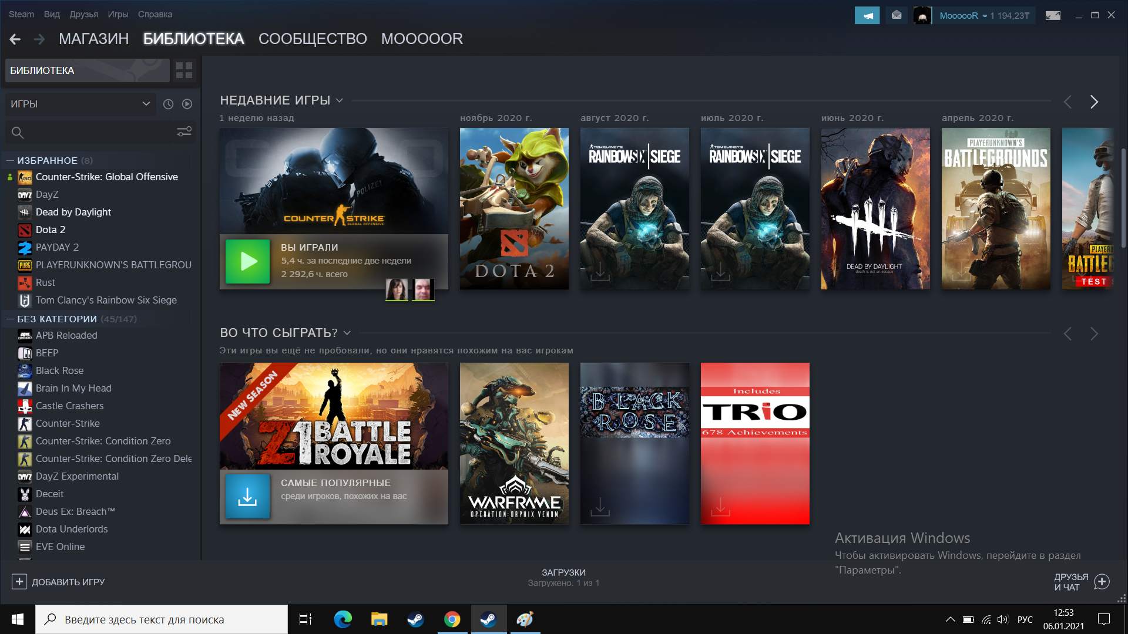Click the БИБЛИОТЕКА home button in sidebar
This screenshot has height=634, width=1128.
coord(88,70)
